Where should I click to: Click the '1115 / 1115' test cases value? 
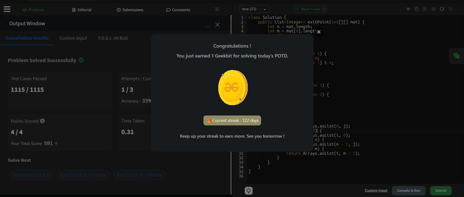tap(27, 90)
